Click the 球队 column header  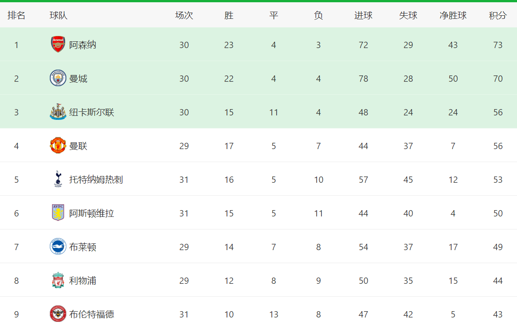click(58, 15)
